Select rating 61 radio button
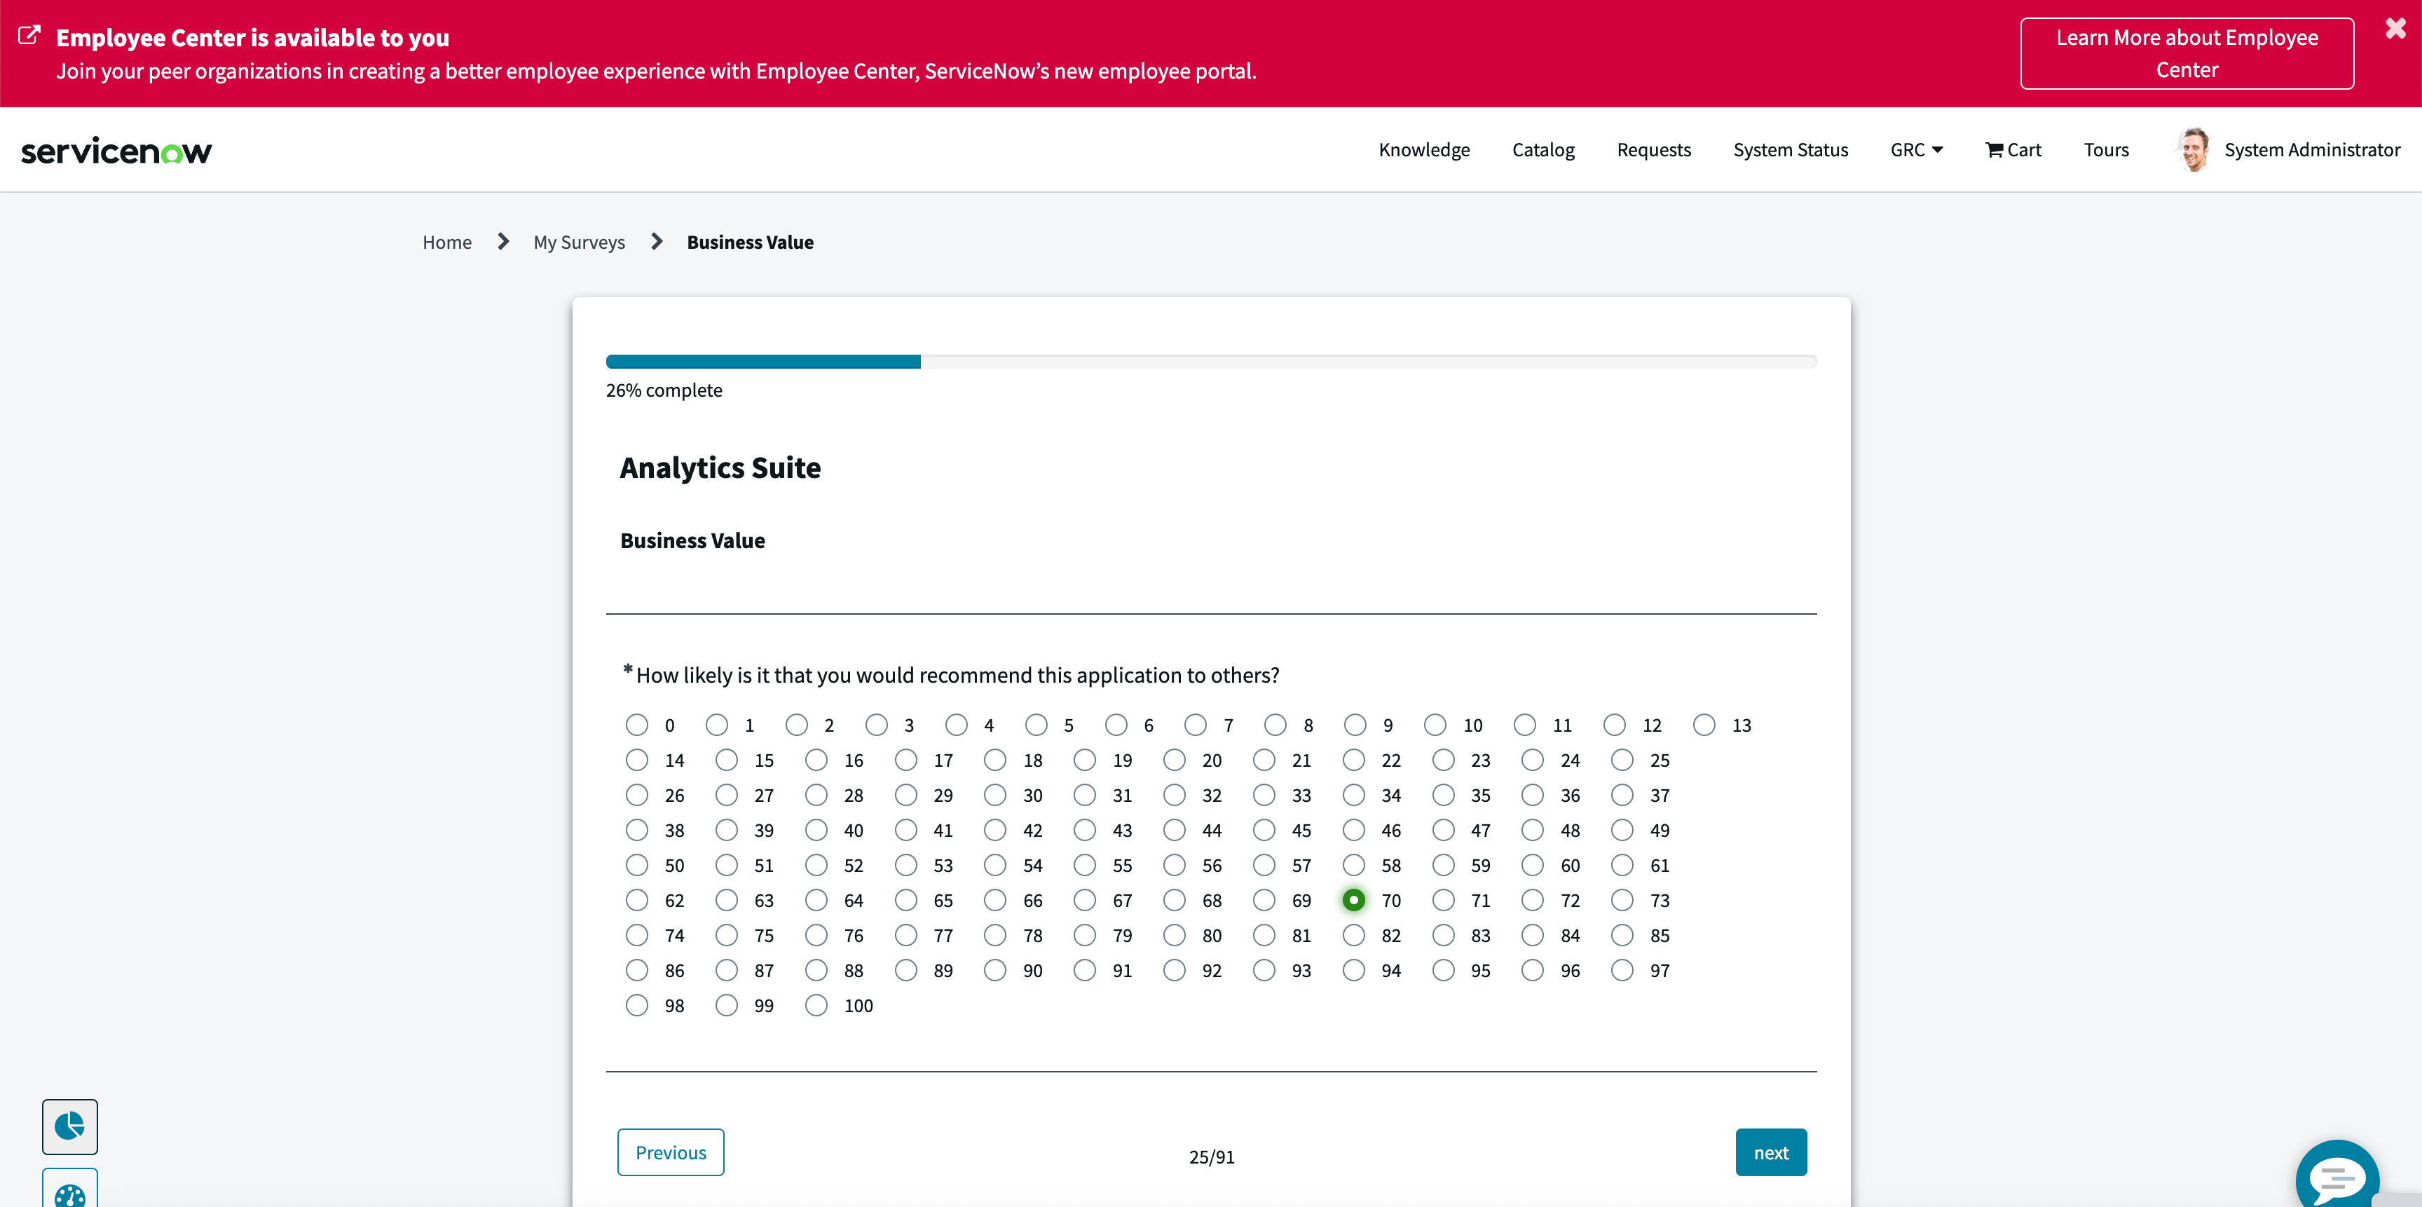This screenshot has width=2422, height=1207. pyautogui.click(x=1622, y=864)
